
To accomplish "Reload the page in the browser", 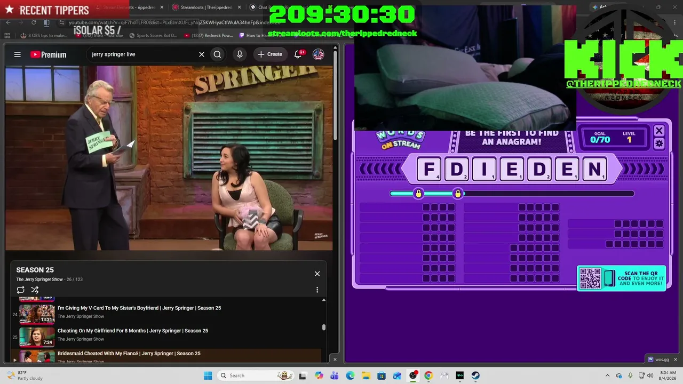I will click(x=34, y=22).
